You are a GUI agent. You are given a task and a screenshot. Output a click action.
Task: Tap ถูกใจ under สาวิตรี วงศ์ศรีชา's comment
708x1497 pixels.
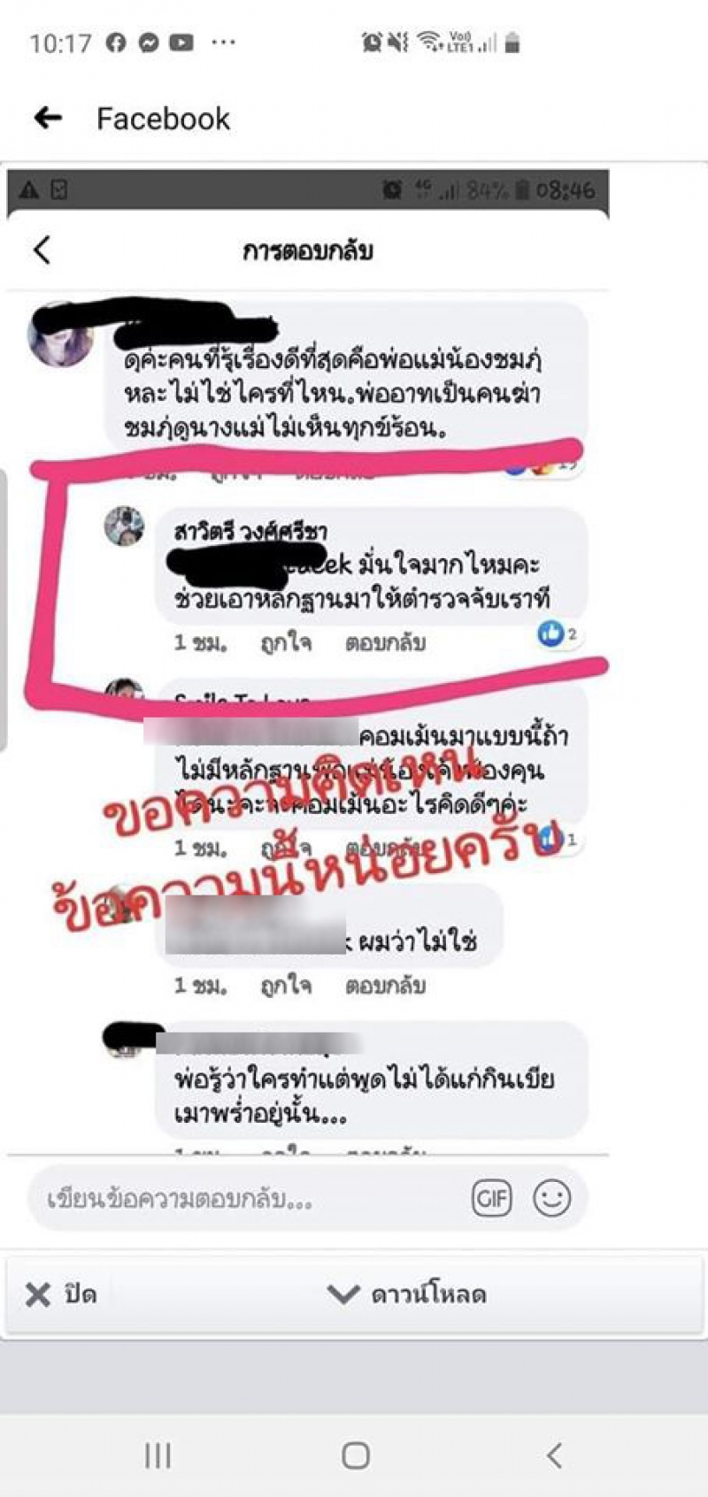point(286,642)
